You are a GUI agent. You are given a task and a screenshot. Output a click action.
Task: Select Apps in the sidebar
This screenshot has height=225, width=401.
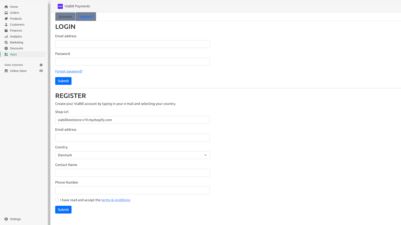pyautogui.click(x=23, y=54)
